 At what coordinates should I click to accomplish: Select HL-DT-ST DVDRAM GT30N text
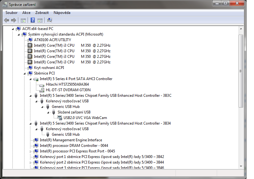click(68, 90)
